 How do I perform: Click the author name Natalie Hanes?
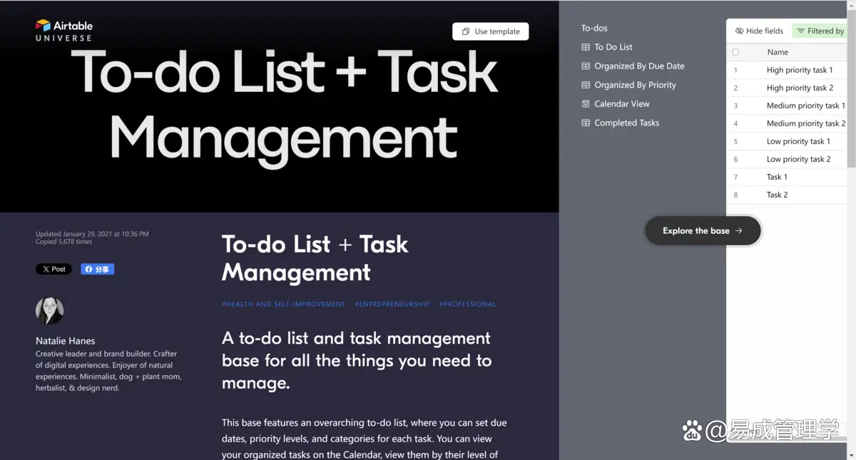click(x=66, y=341)
